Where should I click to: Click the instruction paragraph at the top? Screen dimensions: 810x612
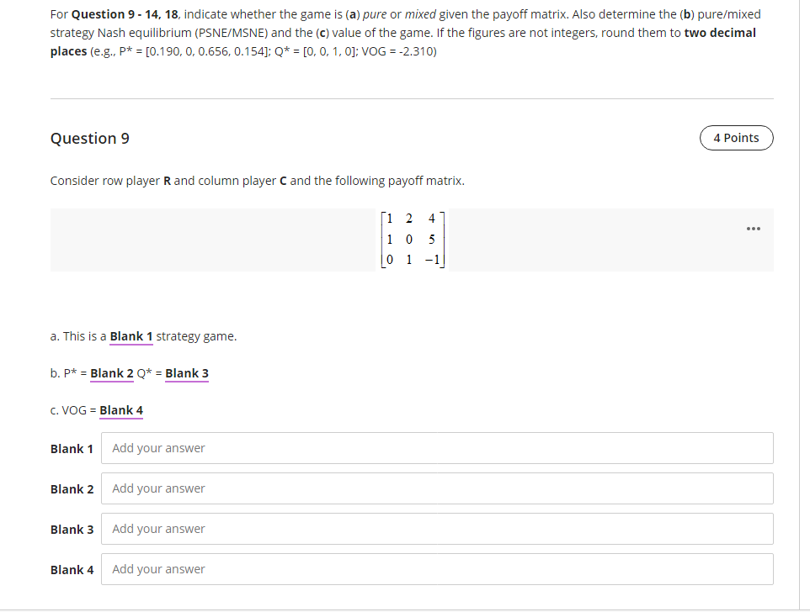click(x=404, y=32)
